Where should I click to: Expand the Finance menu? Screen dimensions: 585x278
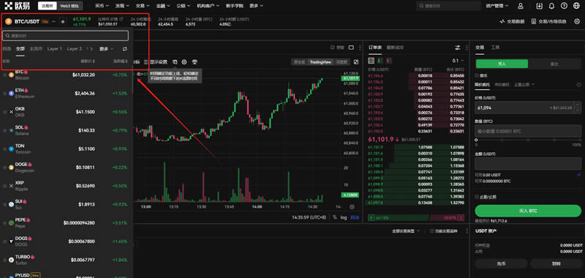pos(162,6)
